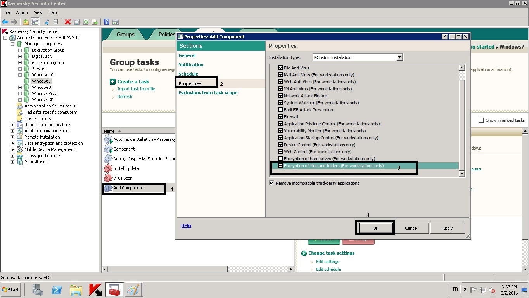Expand the Remote installation tree node
Image resolution: width=529 pixels, height=298 pixels.
coord(12,137)
